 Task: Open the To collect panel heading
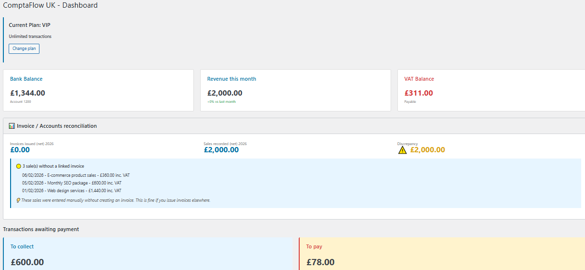click(x=22, y=246)
